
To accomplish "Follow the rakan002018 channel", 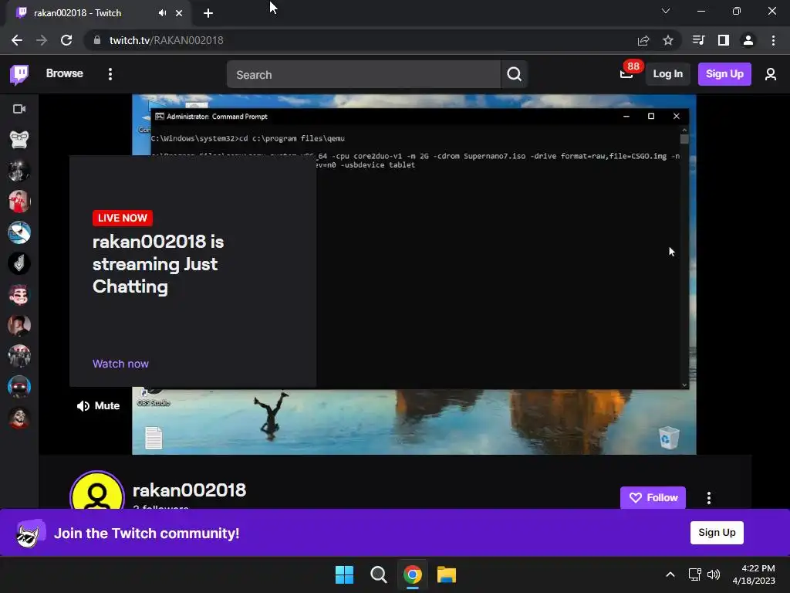I will pos(653,498).
